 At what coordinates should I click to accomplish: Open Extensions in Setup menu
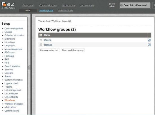(10, 39)
